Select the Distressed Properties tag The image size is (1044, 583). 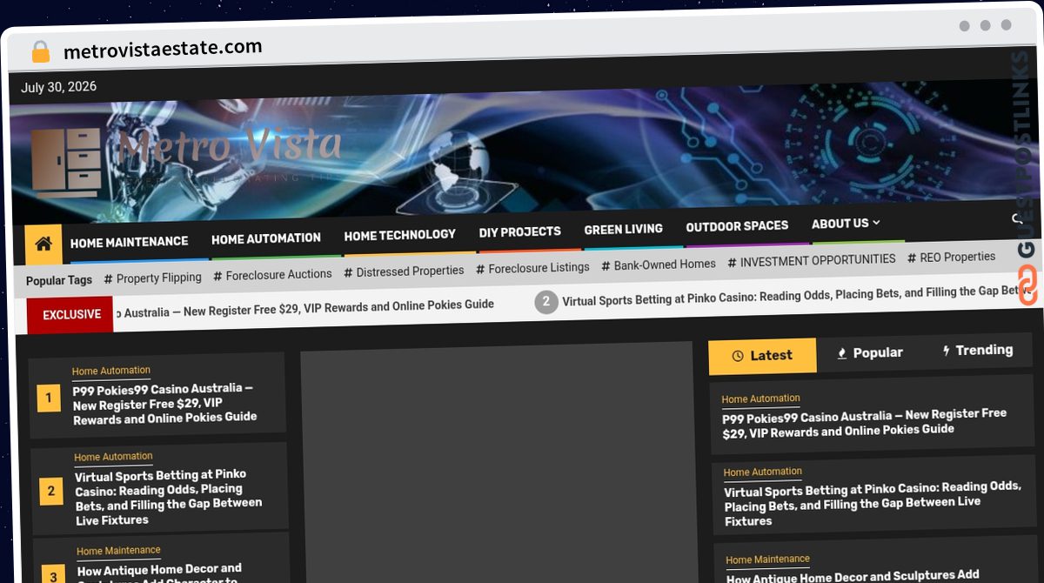tap(404, 271)
